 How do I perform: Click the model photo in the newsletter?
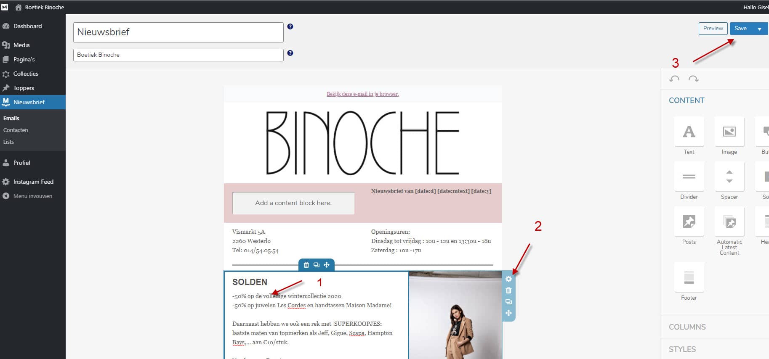point(455,315)
